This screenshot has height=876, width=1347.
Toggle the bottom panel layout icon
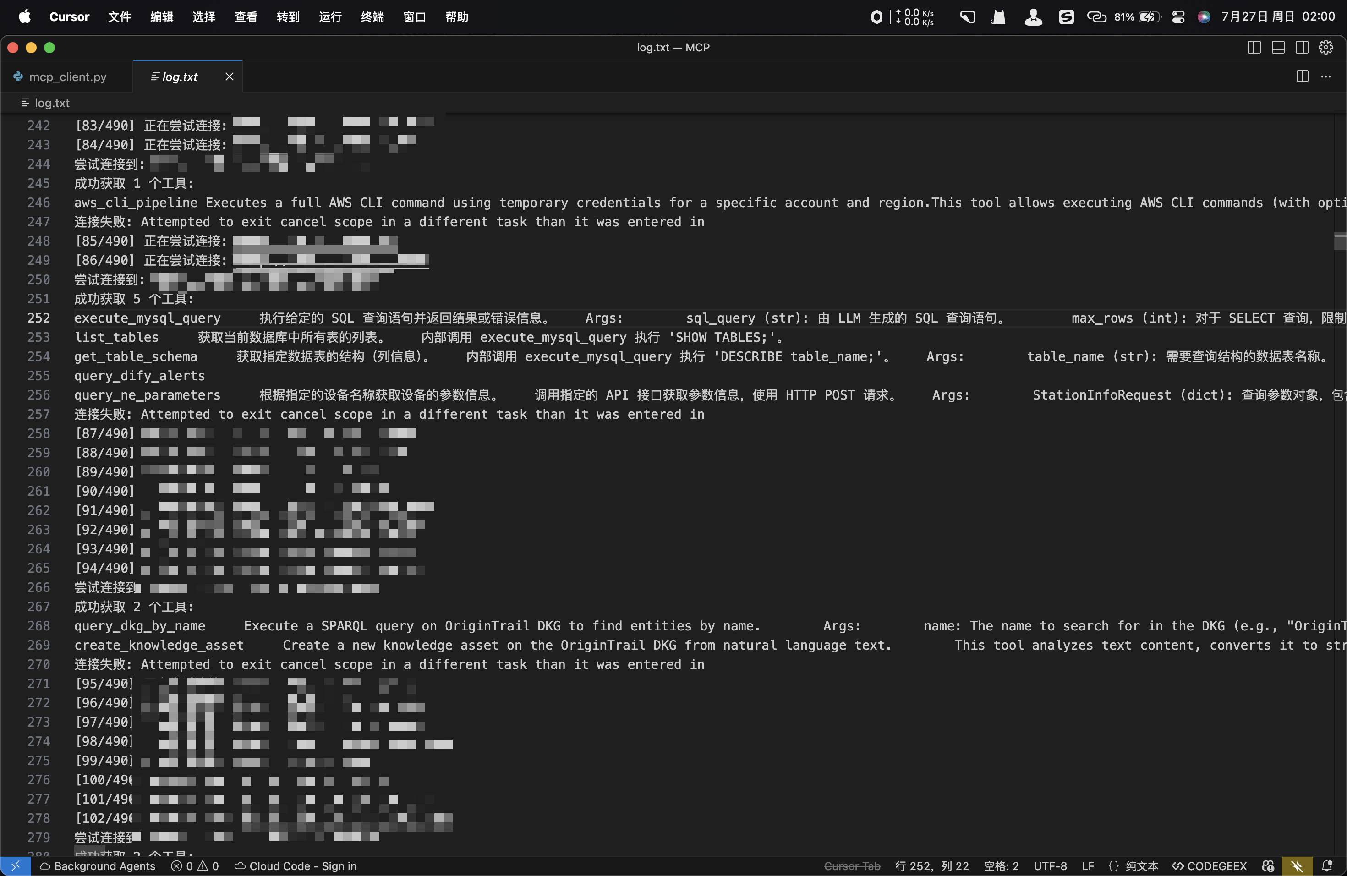[1278, 48]
